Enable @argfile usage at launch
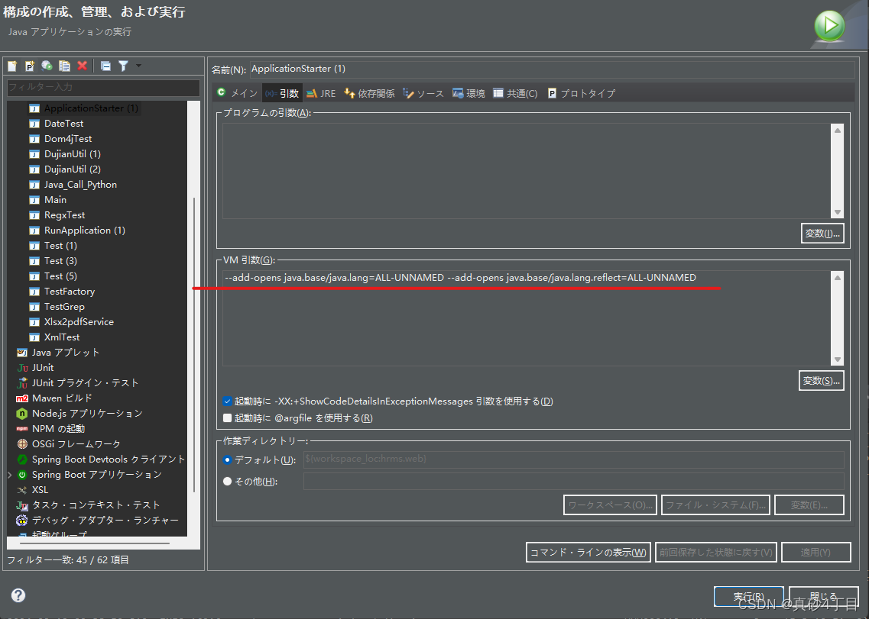 click(227, 418)
